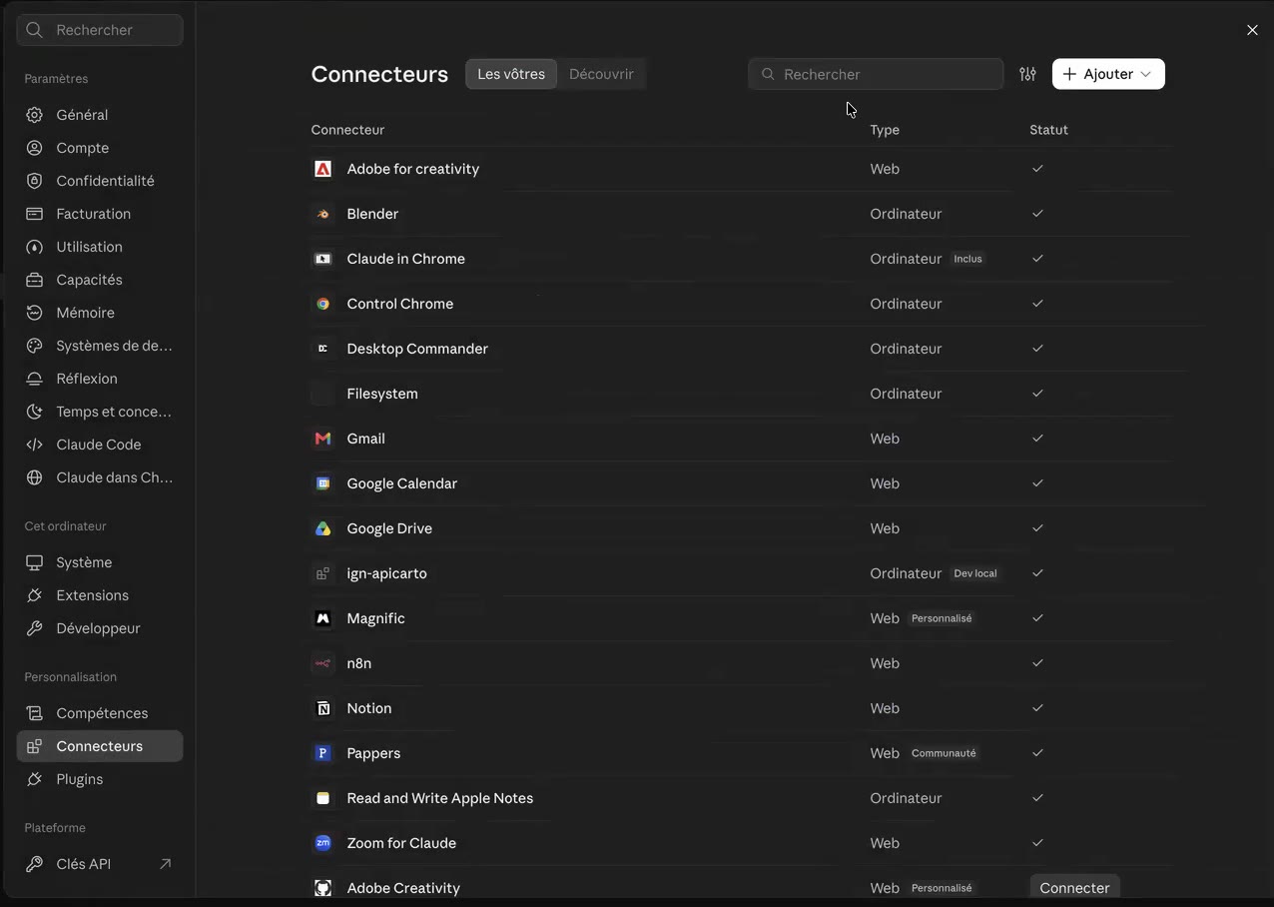The width and height of the screenshot is (1274, 907).
Task: Open the Desktop Commander connector name
Action: tap(417, 349)
